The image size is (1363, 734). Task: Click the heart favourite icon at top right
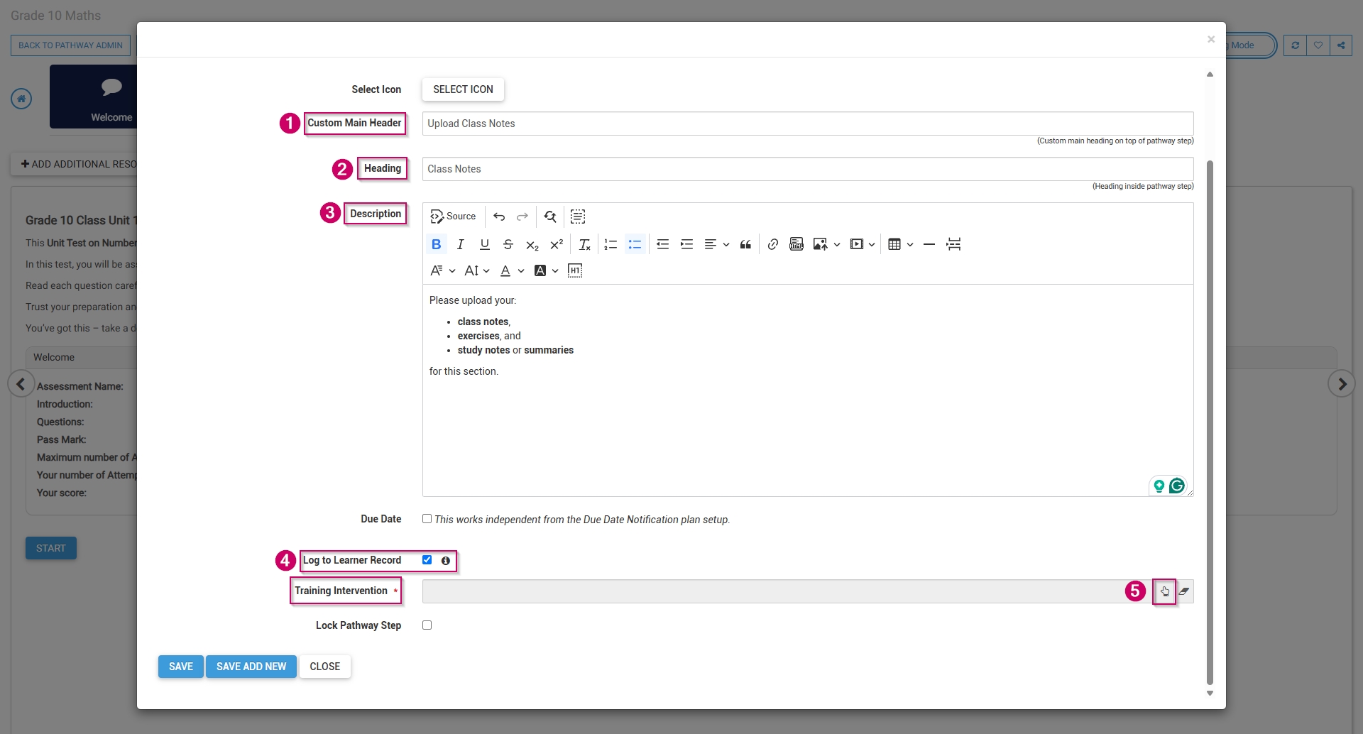coord(1318,45)
